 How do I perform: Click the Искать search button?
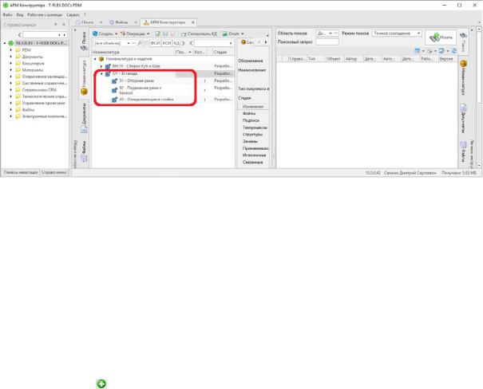tap(441, 37)
